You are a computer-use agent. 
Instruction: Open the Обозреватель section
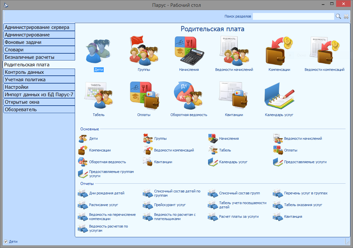(39, 109)
